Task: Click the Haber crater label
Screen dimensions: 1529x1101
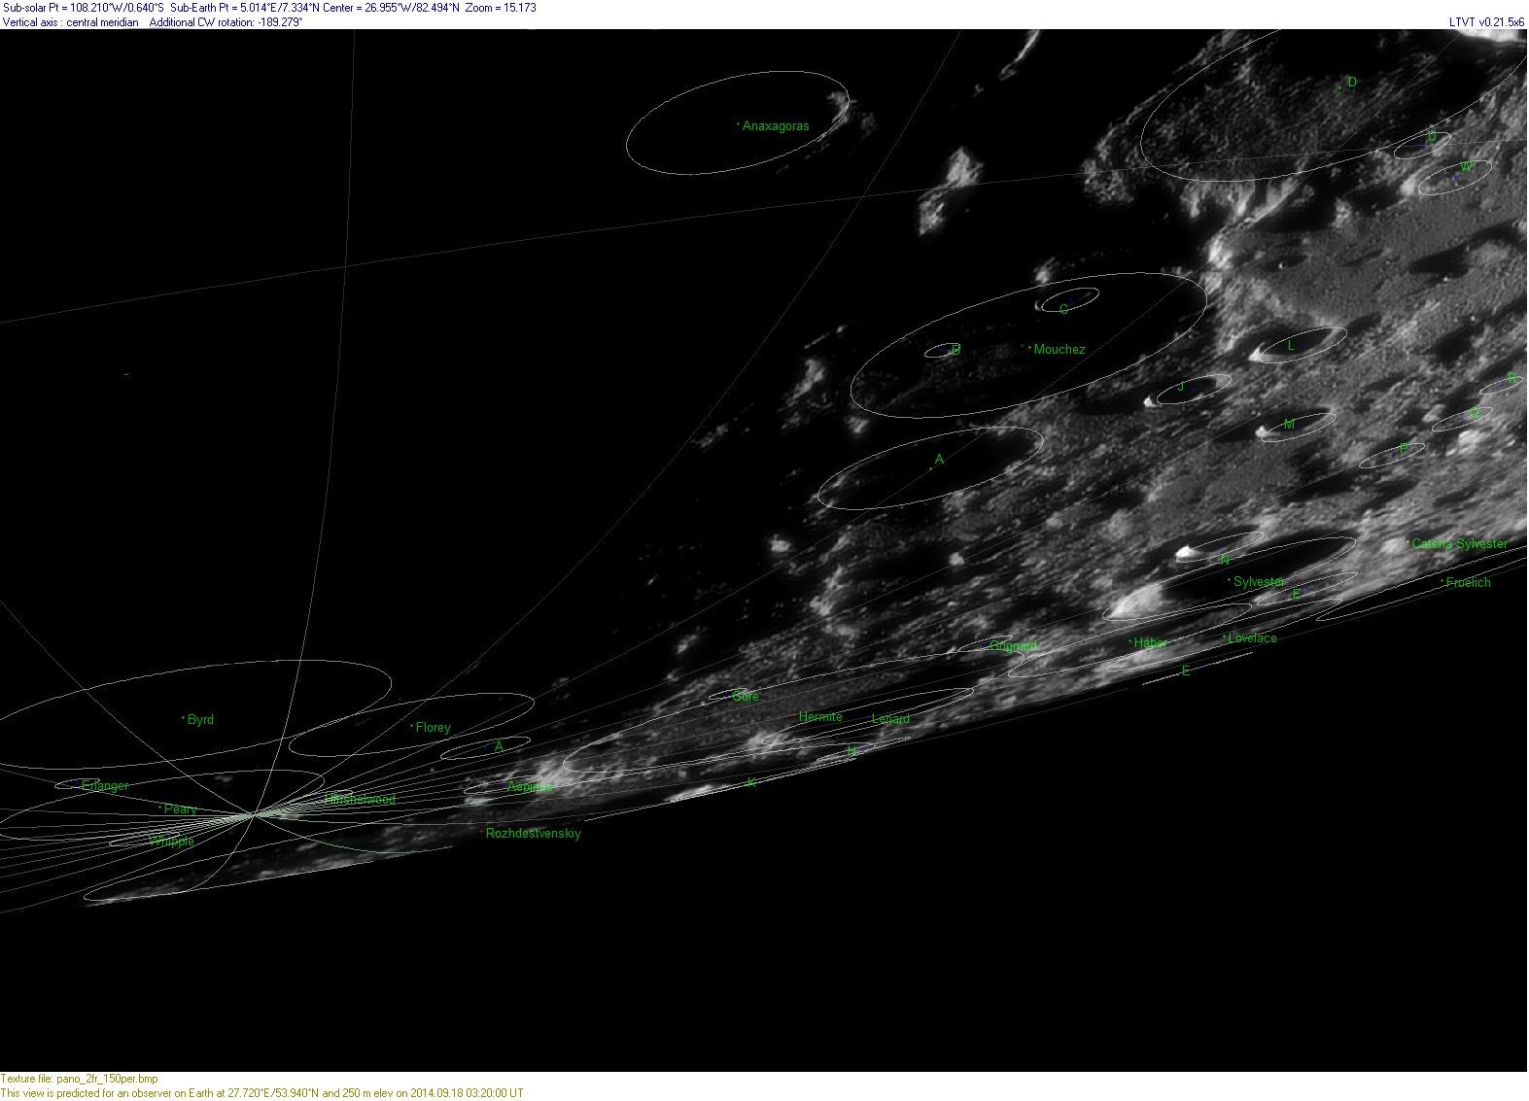Action: [x=1150, y=643]
